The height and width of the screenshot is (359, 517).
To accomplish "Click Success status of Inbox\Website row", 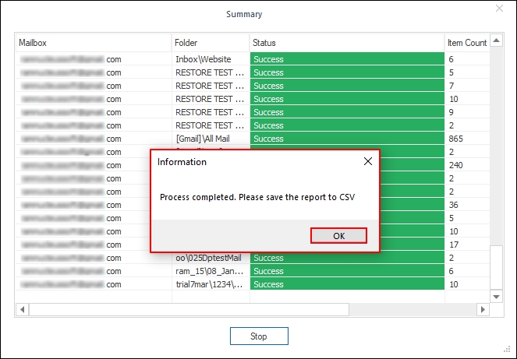I will [x=347, y=59].
